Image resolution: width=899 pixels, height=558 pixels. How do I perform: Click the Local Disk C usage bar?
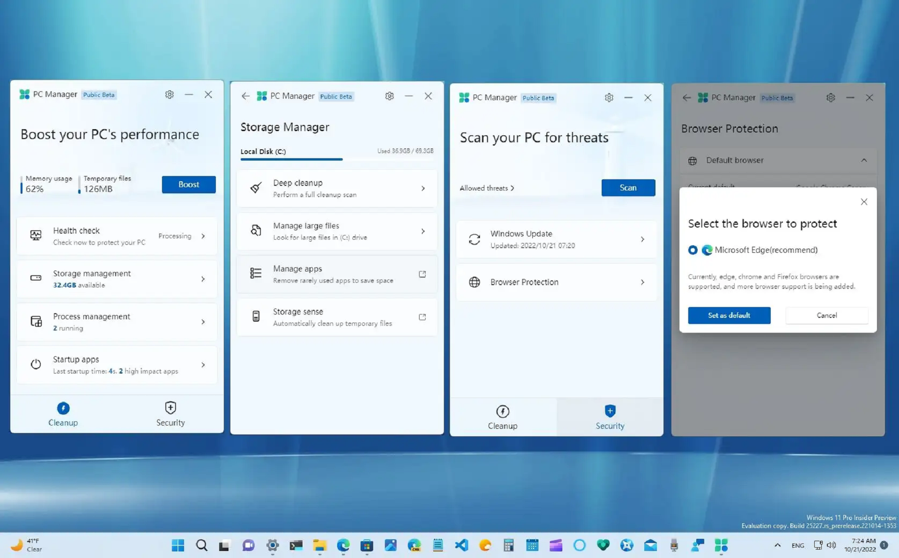click(291, 159)
